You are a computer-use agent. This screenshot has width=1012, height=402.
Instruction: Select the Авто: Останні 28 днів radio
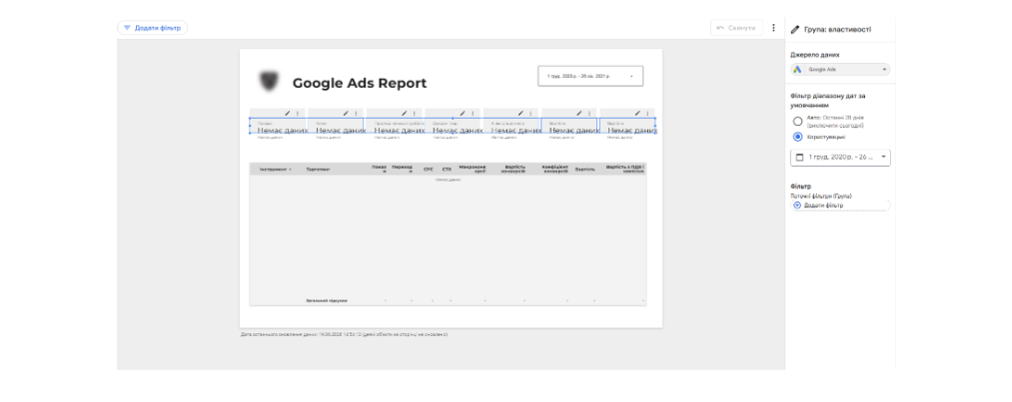click(798, 121)
